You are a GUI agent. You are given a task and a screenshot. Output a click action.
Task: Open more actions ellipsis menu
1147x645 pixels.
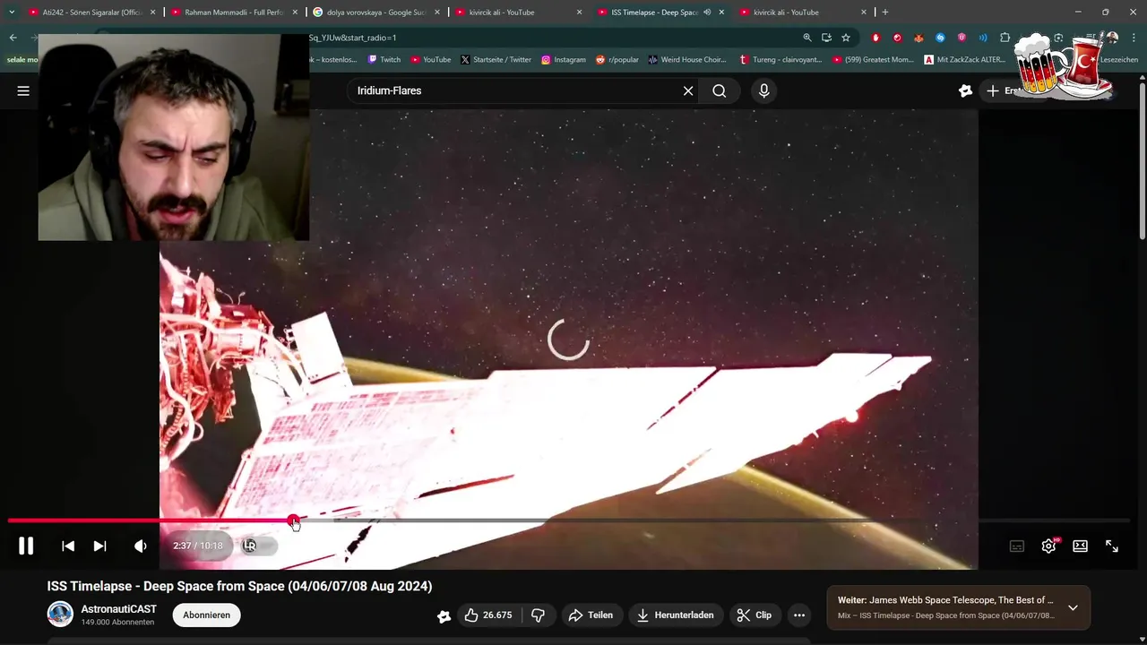click(799, 615)
